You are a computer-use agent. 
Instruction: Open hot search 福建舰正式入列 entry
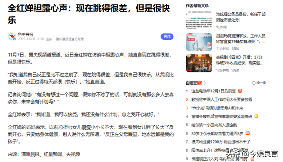point(219,159)
